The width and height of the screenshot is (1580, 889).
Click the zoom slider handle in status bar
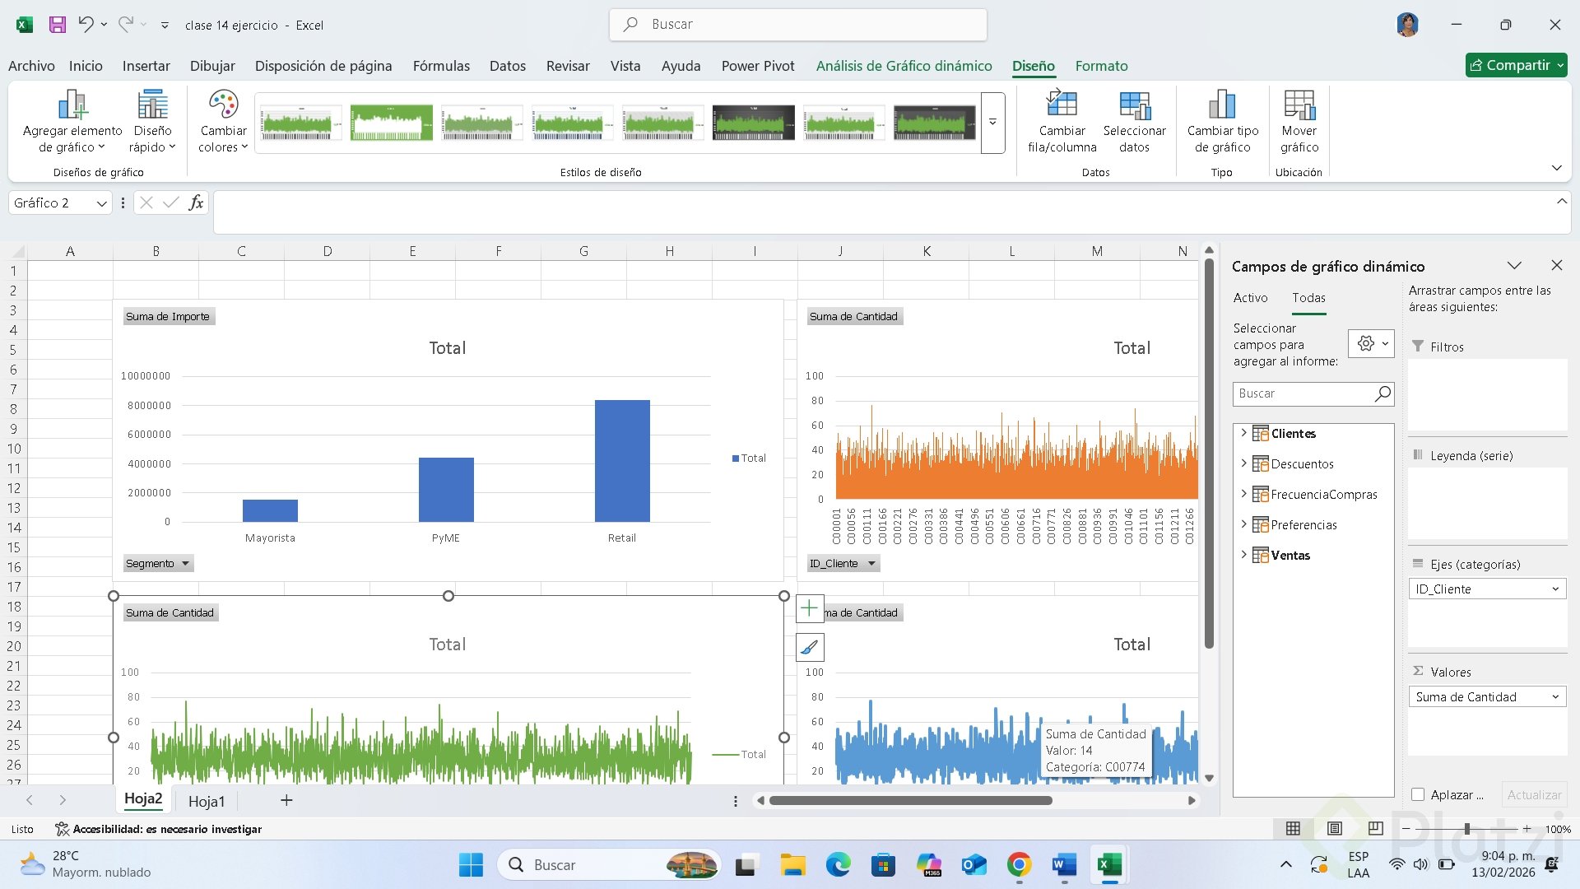tap(1467, 829)
